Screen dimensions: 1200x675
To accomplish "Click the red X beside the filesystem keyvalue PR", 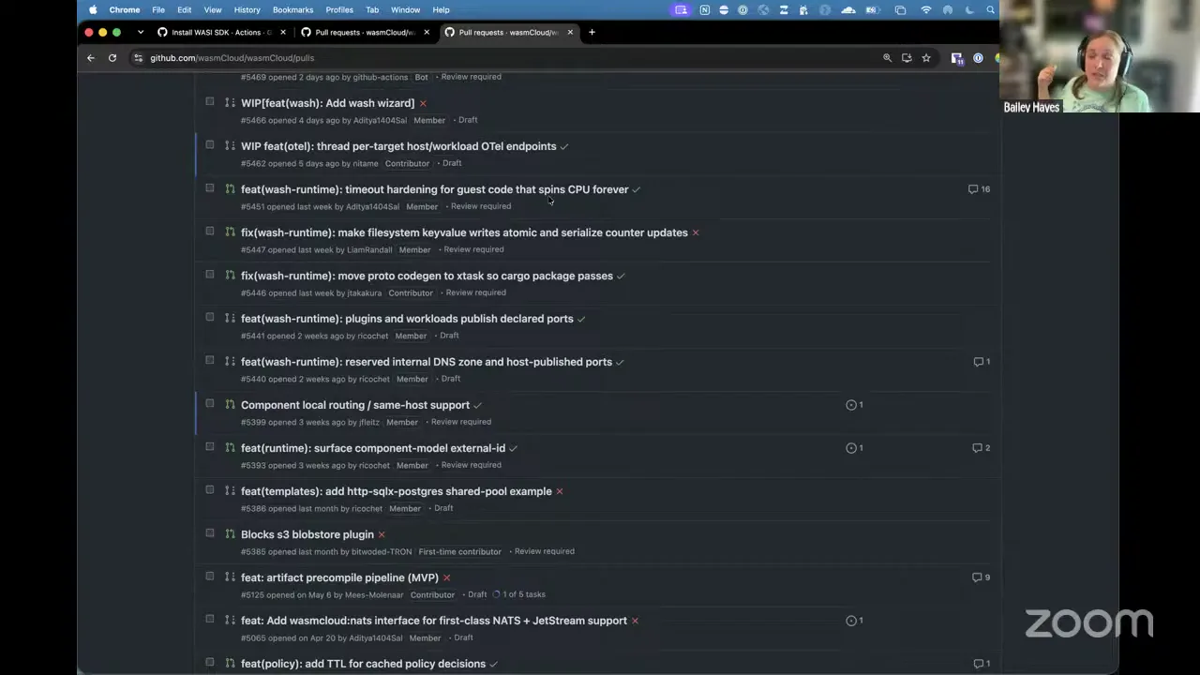I will [x=696, y=232].
